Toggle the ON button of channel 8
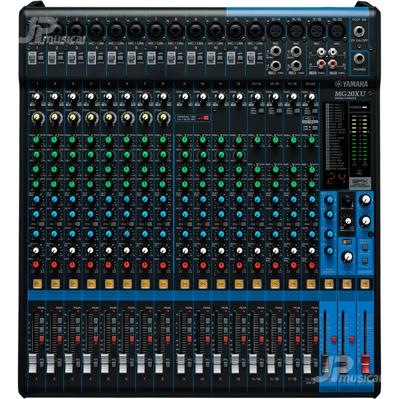Screen dimensions: 399x399 pos(163,283)
